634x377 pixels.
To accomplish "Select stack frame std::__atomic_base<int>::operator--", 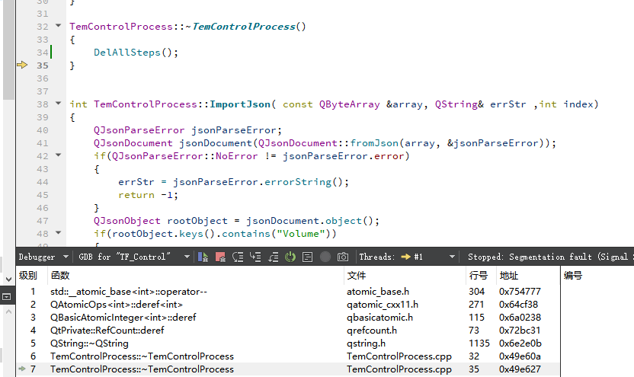I will (129, 292).
